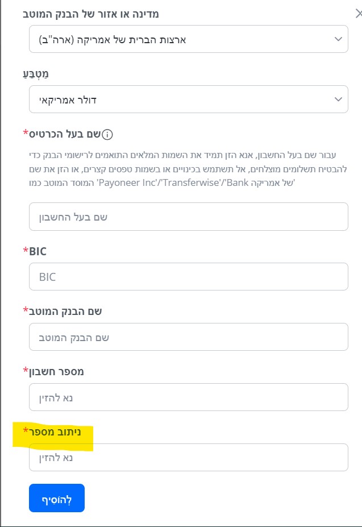Image resolution: width=362 pixels, height=527 pixels.
Task: Focus the שם בעל החשבון input field
Action: [x=188, y=217]
